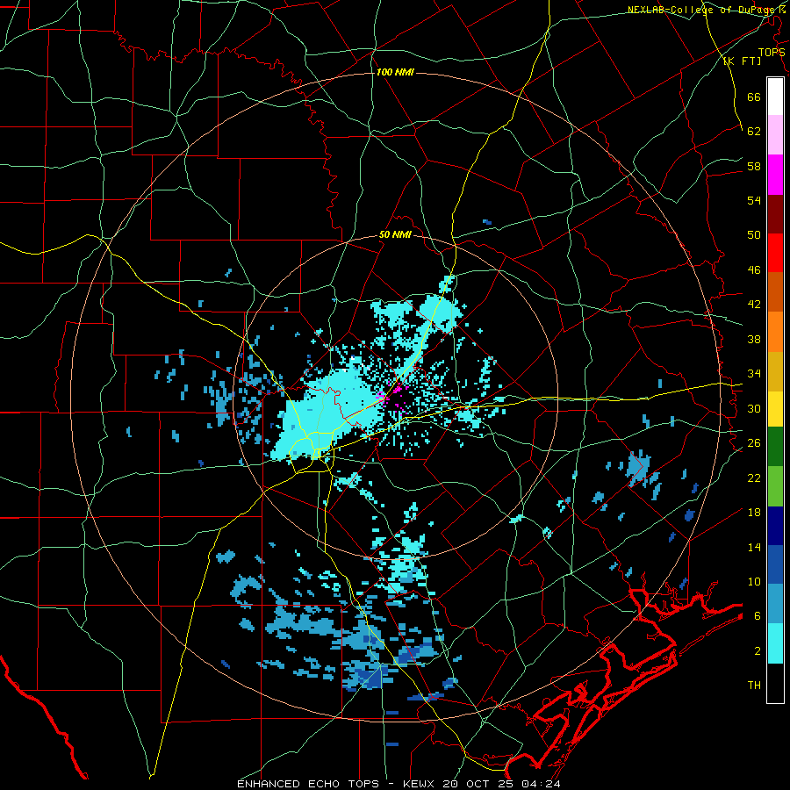
Task: Click the medium blue 10-14 legend swatch
Action: point(775,564)
